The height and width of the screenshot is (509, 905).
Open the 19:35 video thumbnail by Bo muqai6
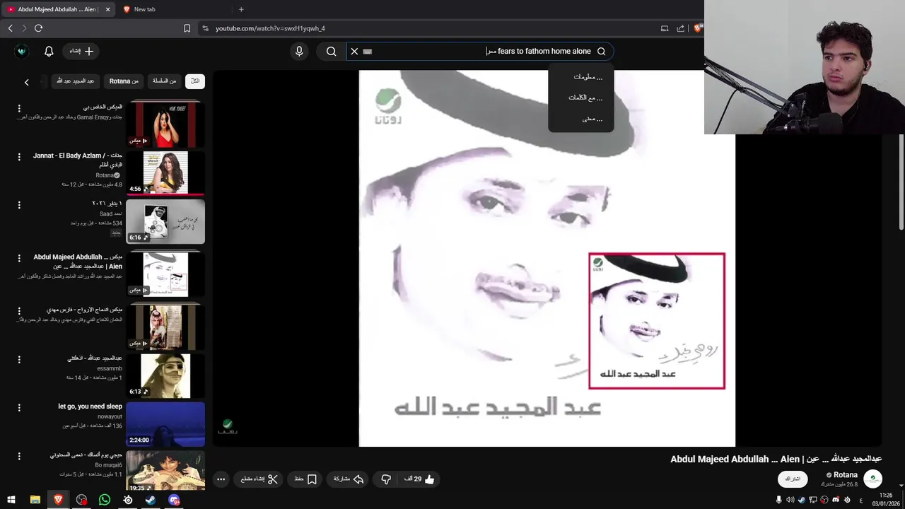click(165, 472)
